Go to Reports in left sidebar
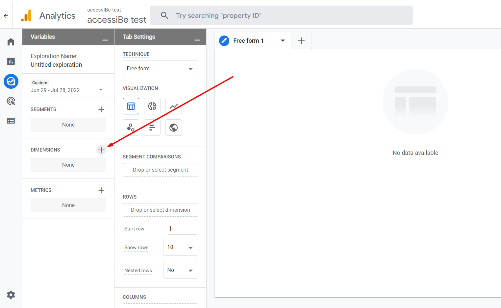The height and width of the screenshot is (308, 501). point(11,61)
